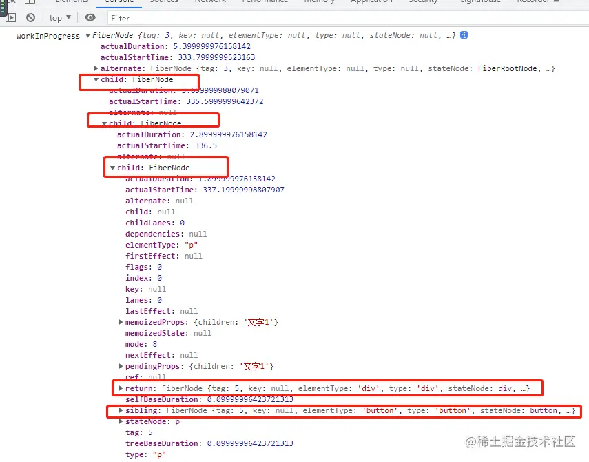This screenshot has width=589, height=462.
Task: Select the memoizedState: null property
Action: pos(168,334)
